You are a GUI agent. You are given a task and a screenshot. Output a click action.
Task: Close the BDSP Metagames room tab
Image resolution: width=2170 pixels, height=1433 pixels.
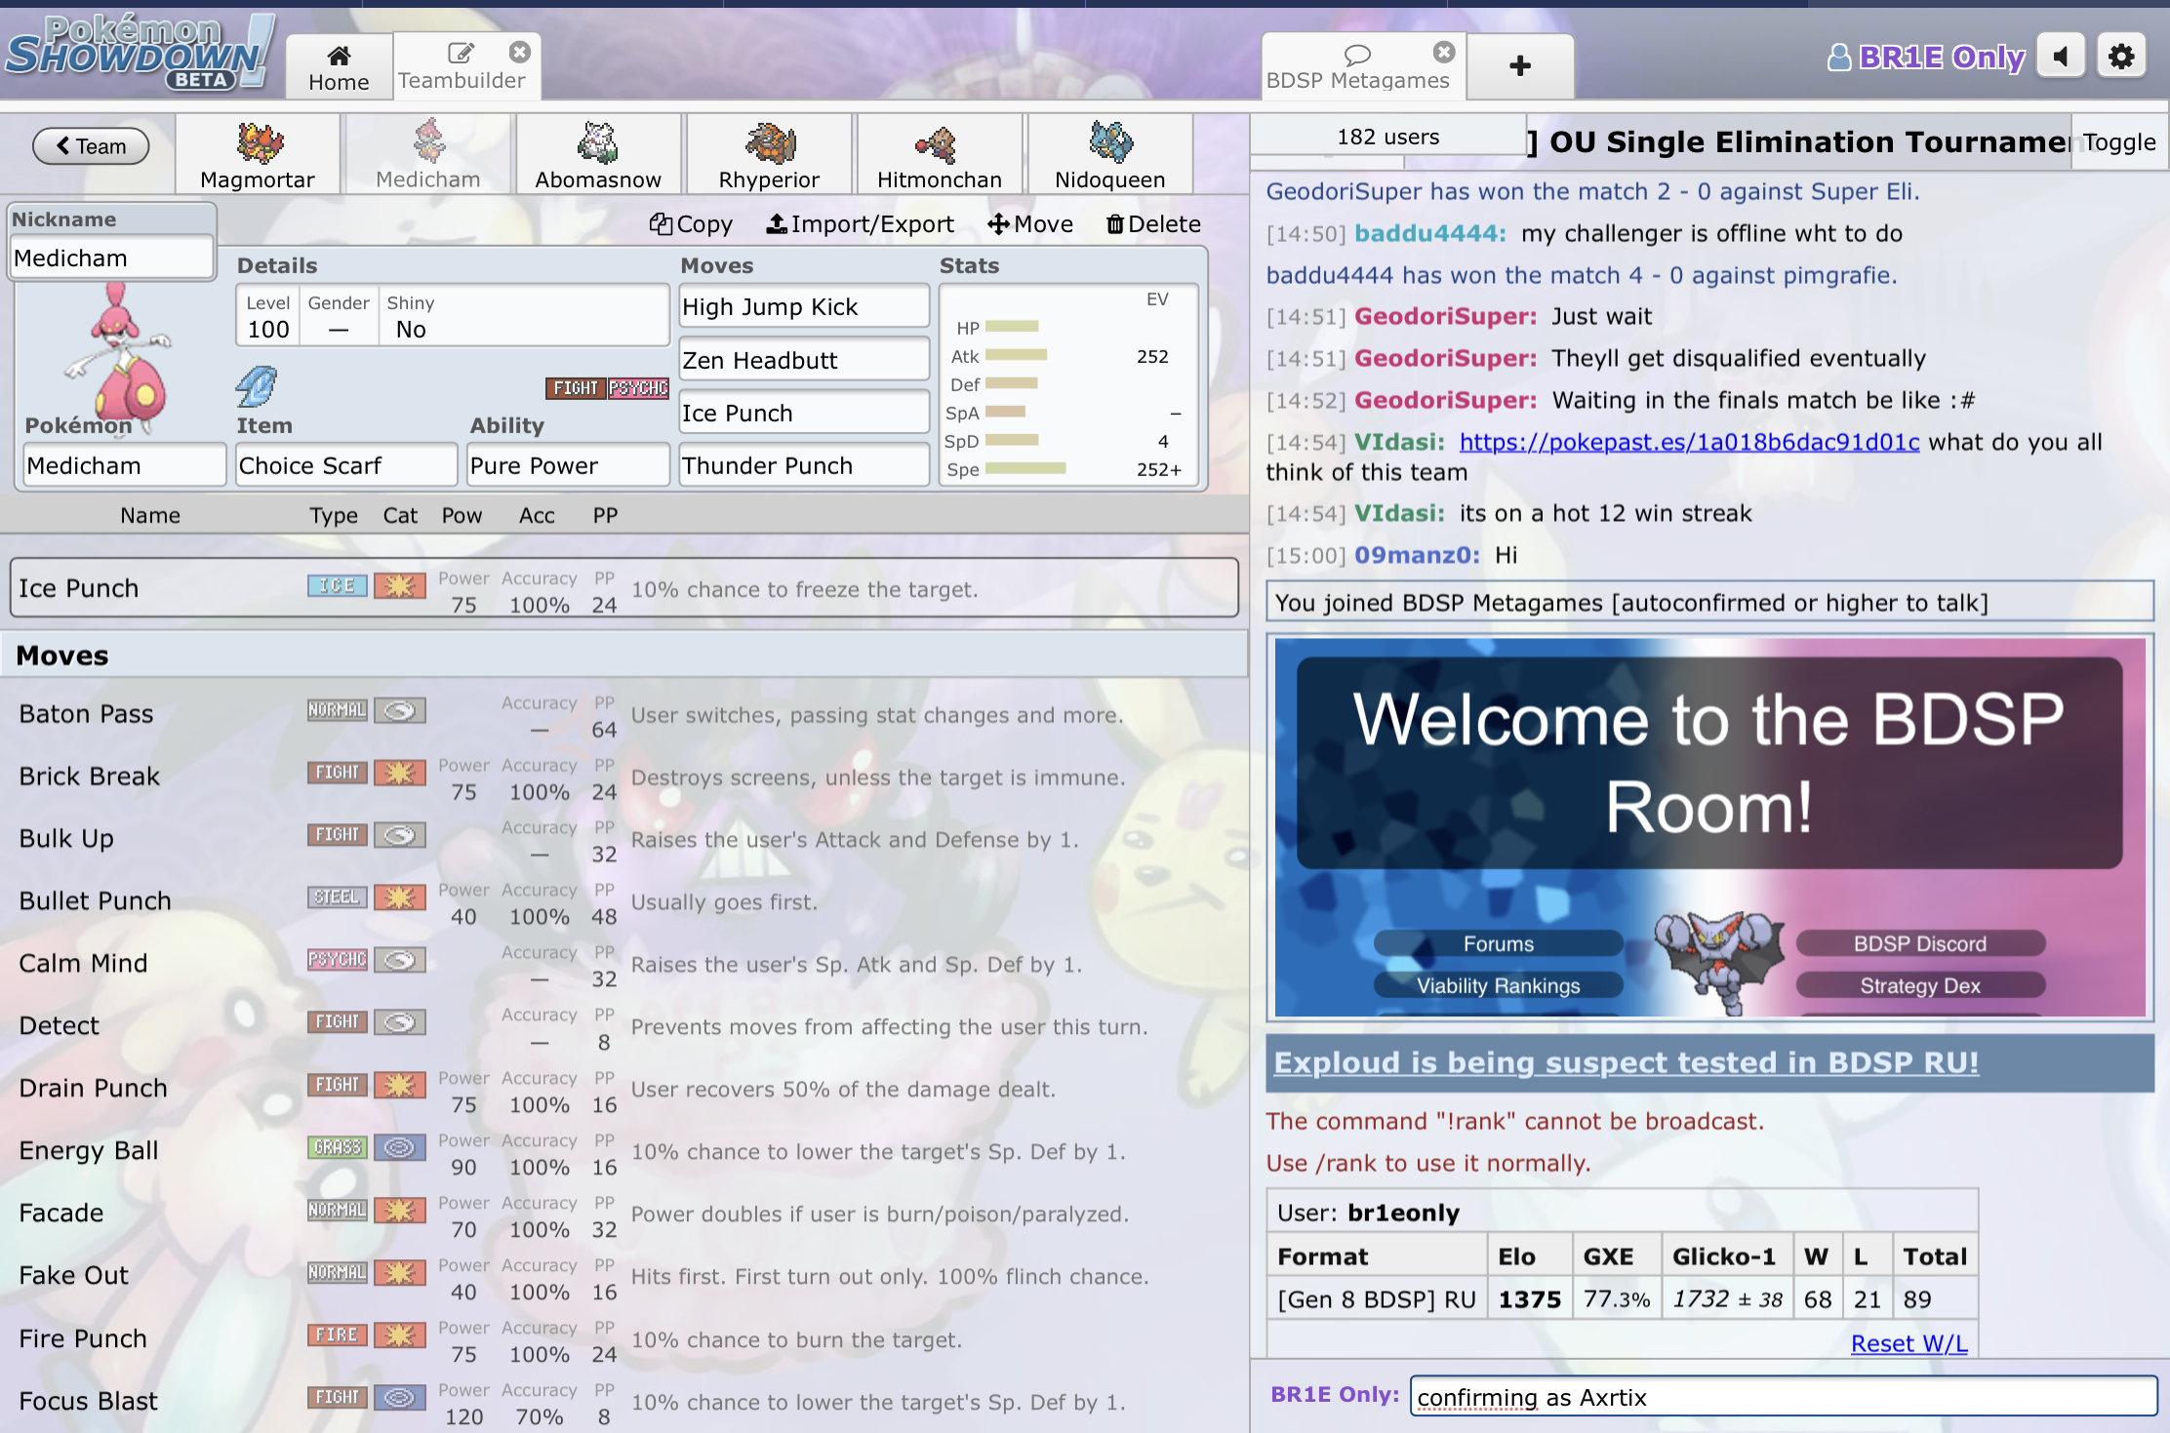pyautogui.click(x=1443, y=52)
